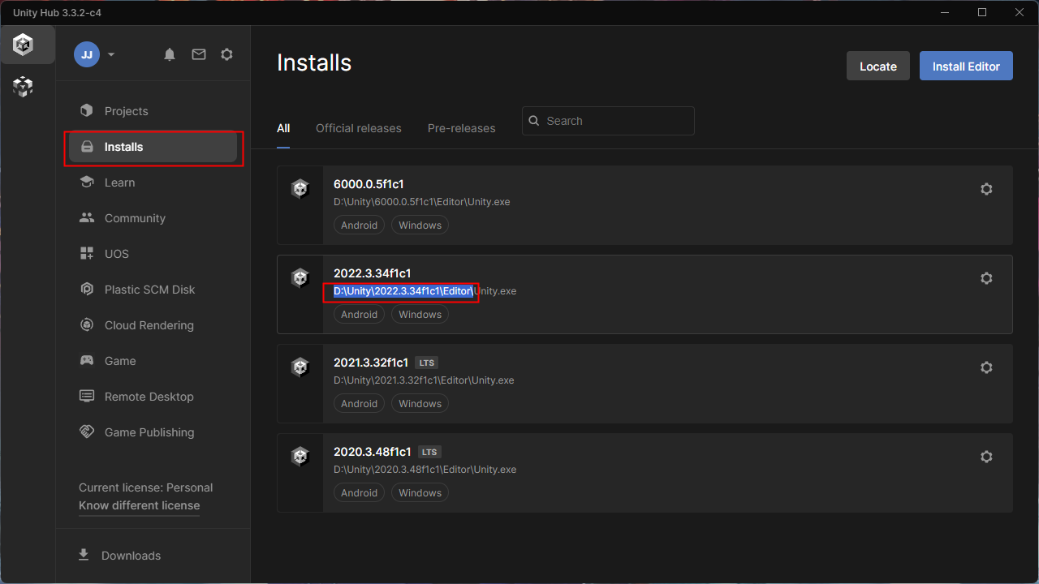Click the search magnifier icon

[x=534, y=121]
